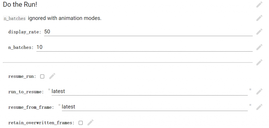Click the run_to_resume text field
269x128 pixels.
tap(149, 91)
